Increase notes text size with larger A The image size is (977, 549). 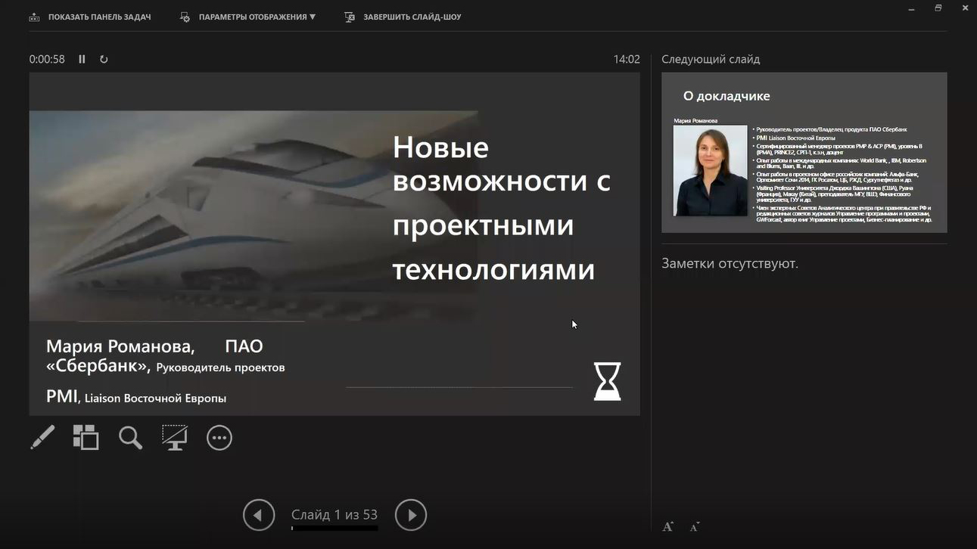667,527
